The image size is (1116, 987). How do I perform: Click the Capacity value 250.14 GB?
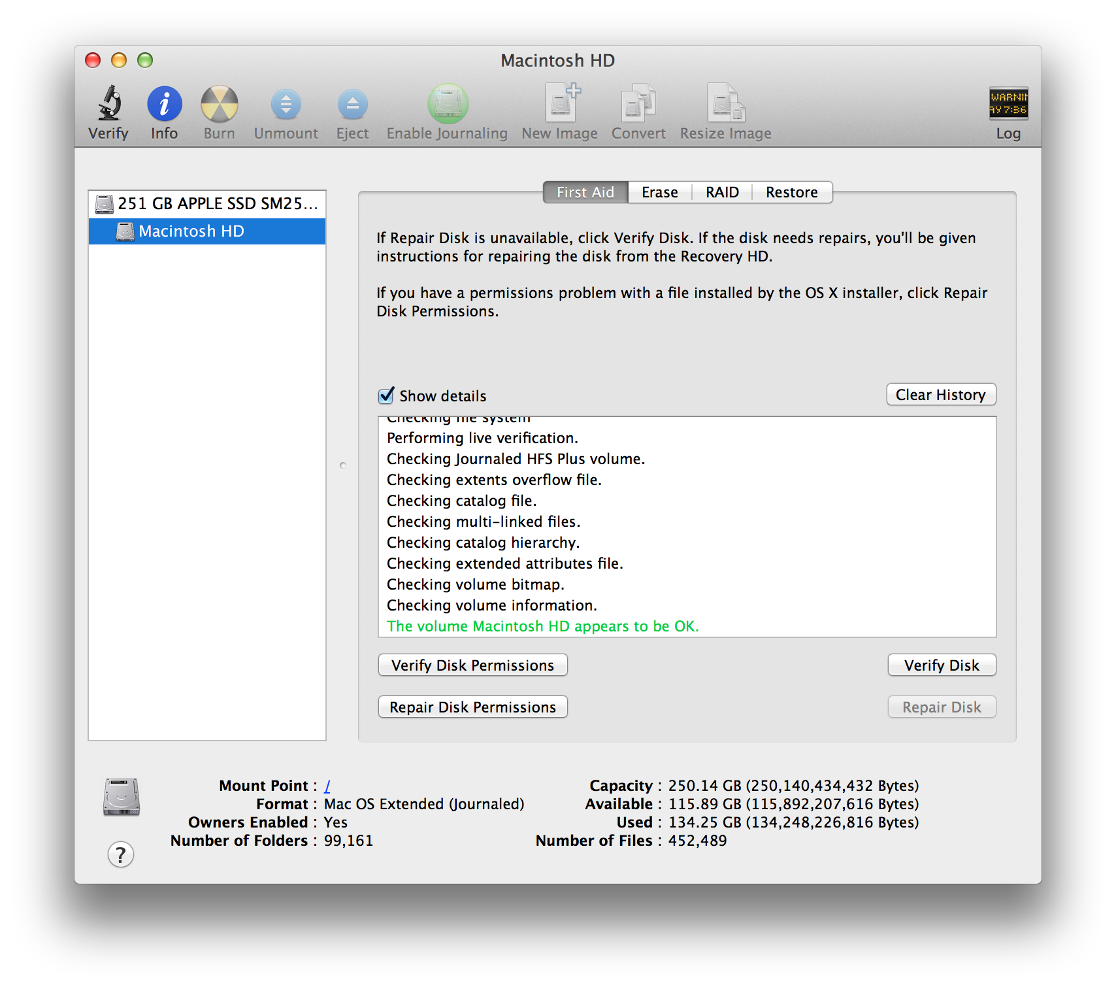click(x=793, y=786)
